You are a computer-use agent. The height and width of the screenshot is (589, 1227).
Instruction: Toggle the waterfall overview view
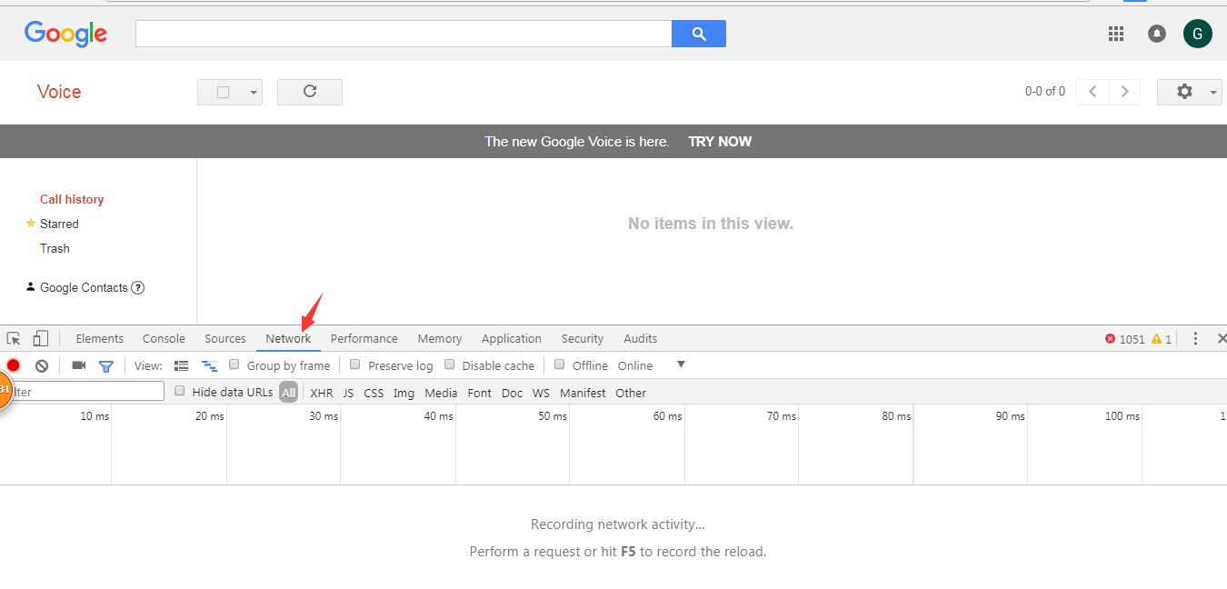coord(210,365)
